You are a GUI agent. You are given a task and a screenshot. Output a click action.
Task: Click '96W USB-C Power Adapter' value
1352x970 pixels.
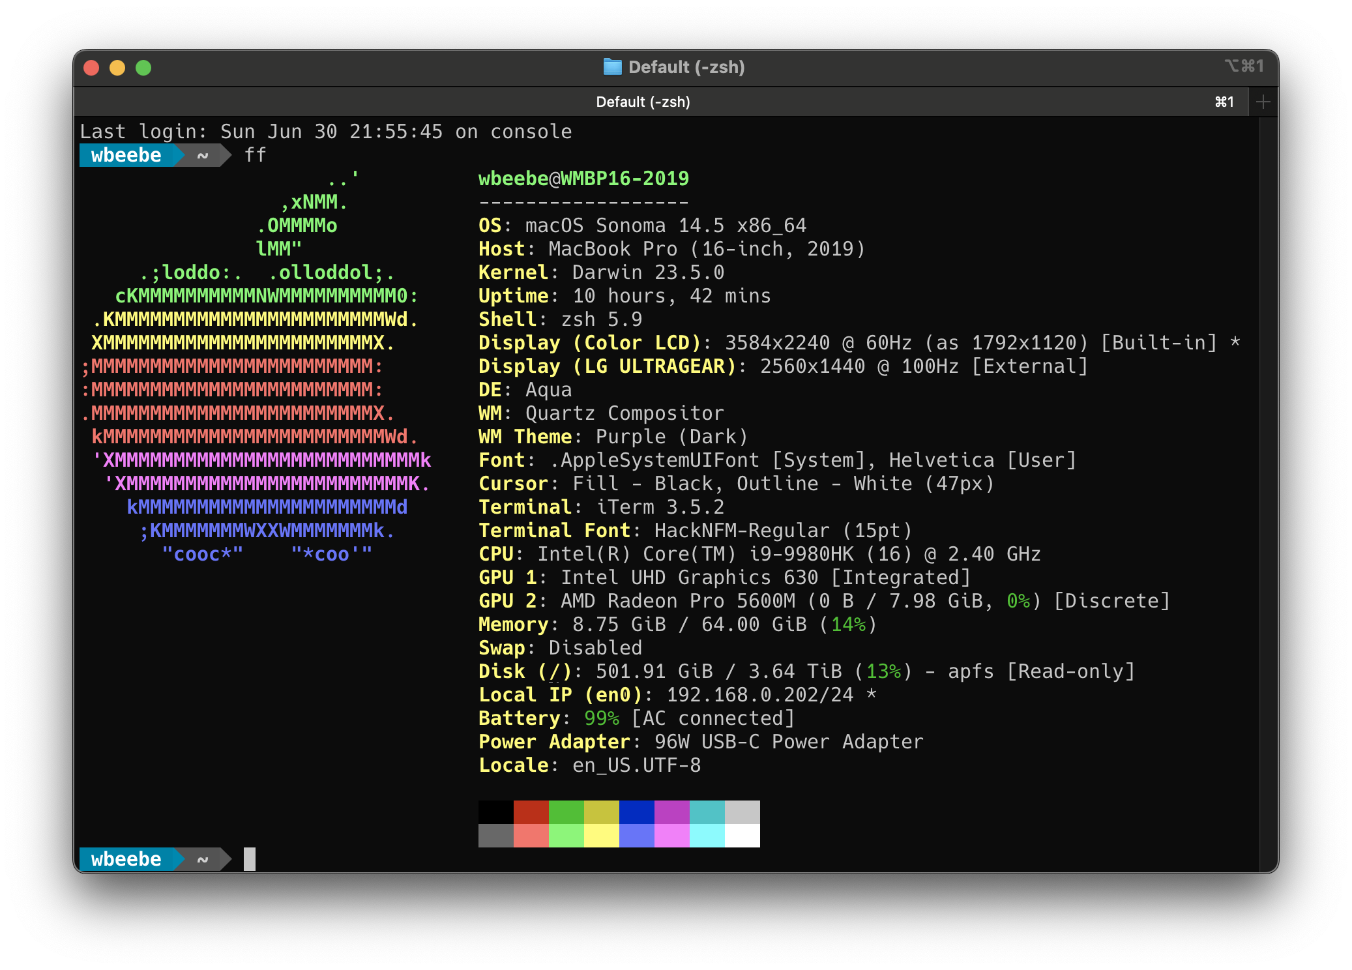click(789, 742)
